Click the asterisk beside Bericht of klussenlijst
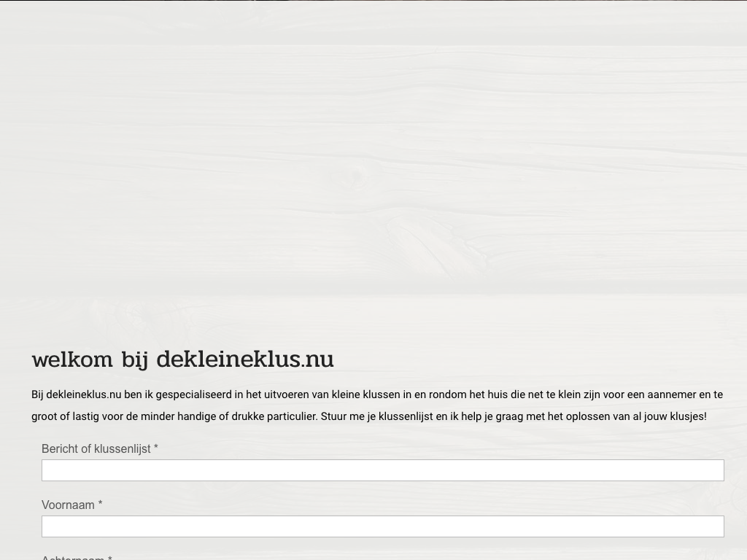Viewport: 747px width, 560px height. pyautogui.click(x=155, y=448)
